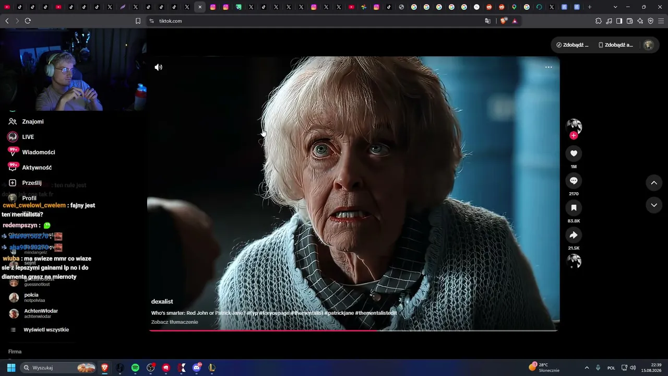The width and height of the screenshot is (668, 376).
Task: Open Brave Shields lion icon
Action: 504,21
